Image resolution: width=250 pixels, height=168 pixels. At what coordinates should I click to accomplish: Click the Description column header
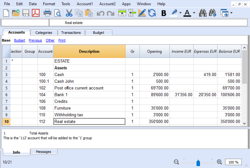(89, 51)
